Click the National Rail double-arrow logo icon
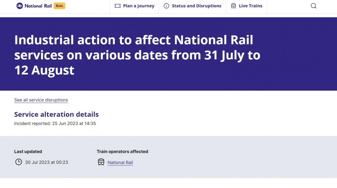Image resolution: width=337 pixels, height=188 pixels. (x=19, y=6)
